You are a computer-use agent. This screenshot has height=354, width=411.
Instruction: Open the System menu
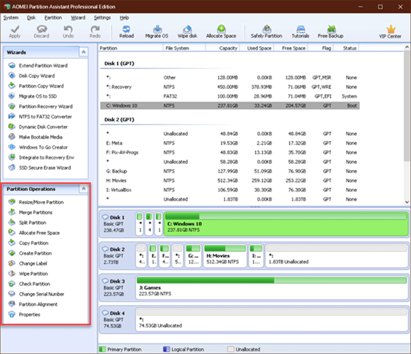tap(11, 17)
